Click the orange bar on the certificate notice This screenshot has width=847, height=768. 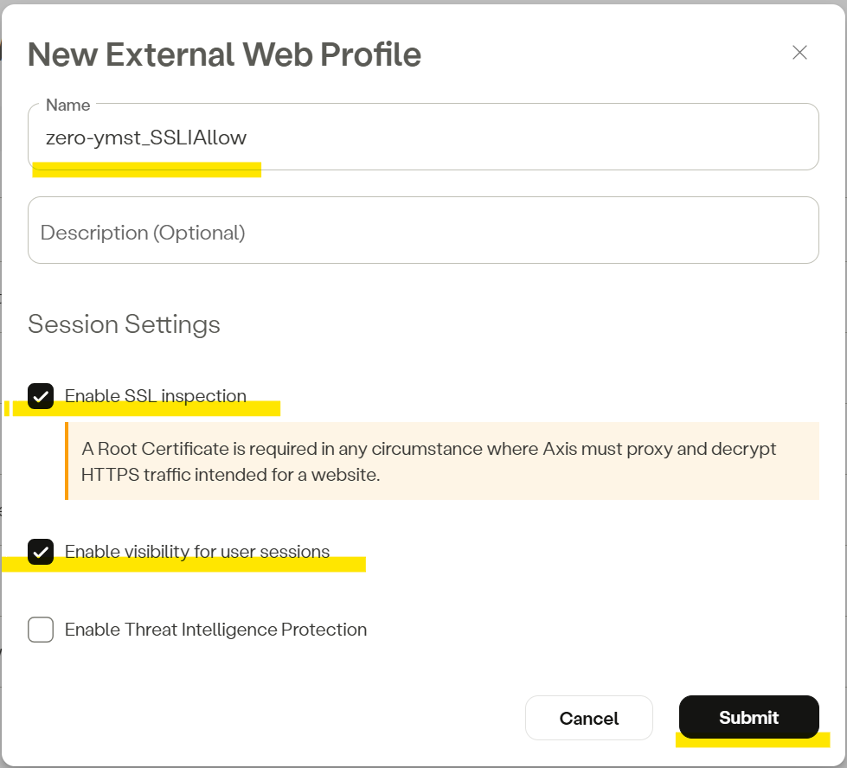coord(66,461)
